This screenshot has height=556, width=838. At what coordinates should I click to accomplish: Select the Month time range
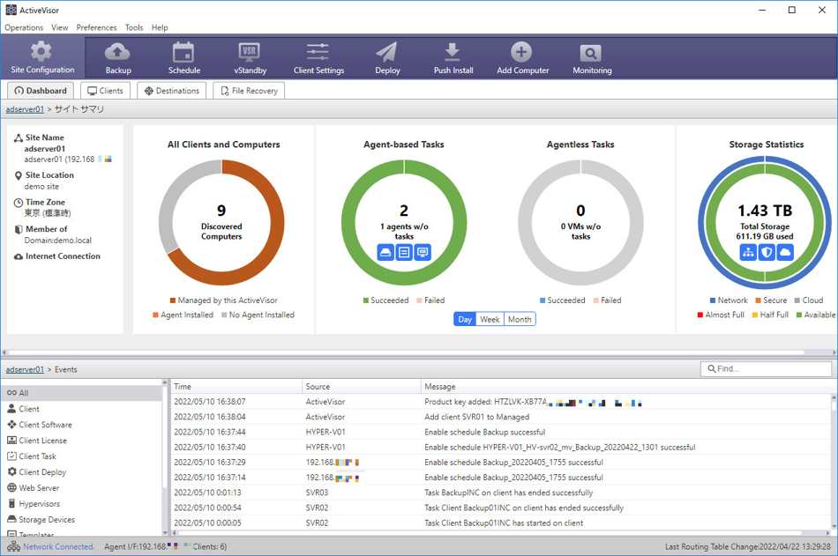coord(520,319)
